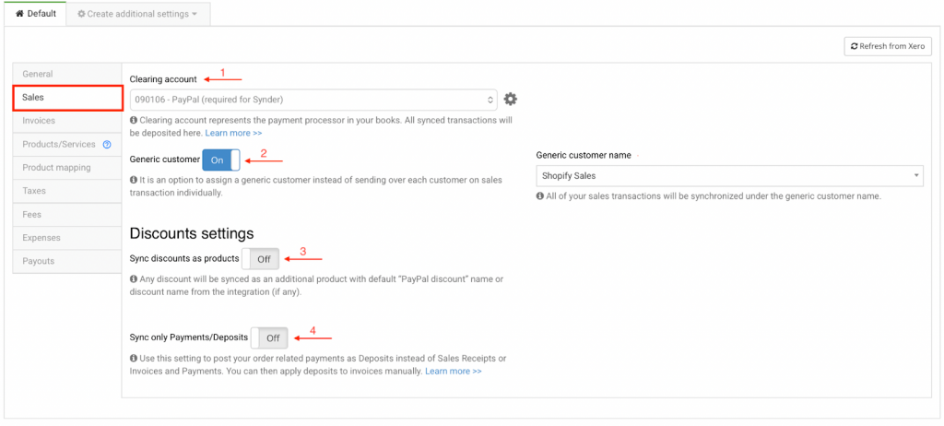Turn off the Generic customer toggle
The height and width of the screenshot is (426, 944).
tap(221, 160)
